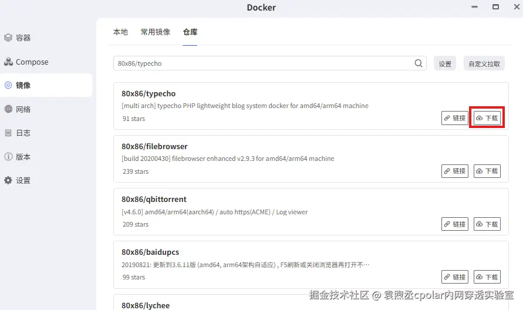The width and height of the screenshot is (523, 310).
Task: Click the baidupcs 20190821 description text
Action: (245, 265)
